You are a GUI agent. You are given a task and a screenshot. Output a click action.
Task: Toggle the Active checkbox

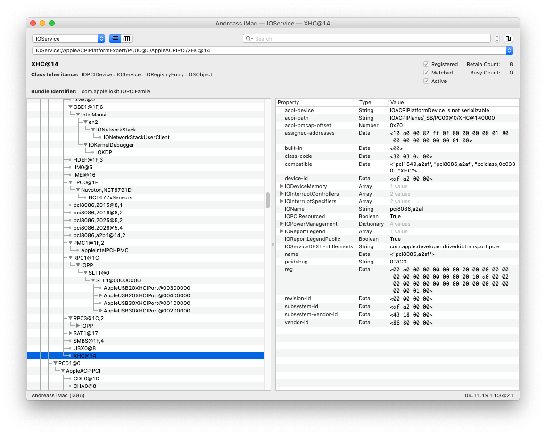click(426, 81)
